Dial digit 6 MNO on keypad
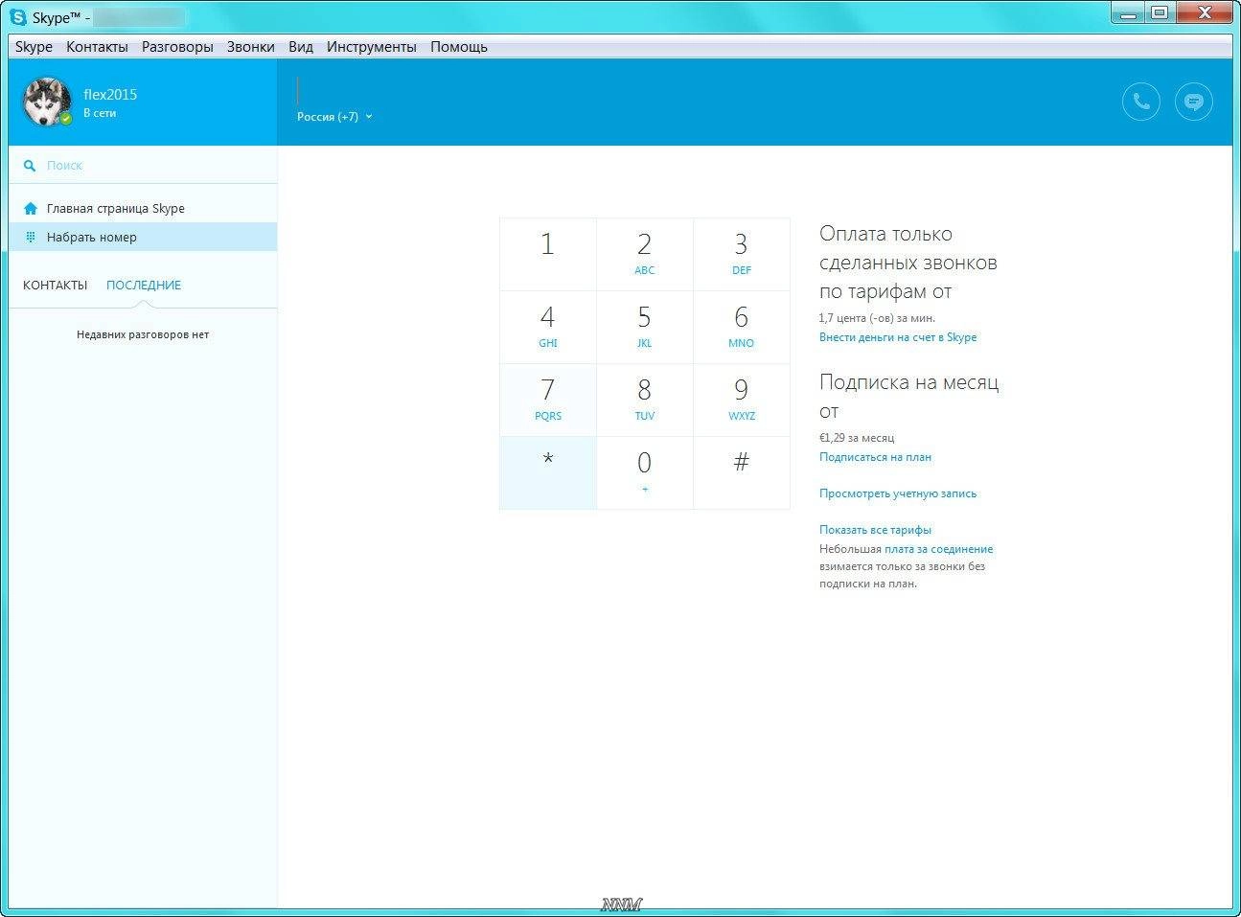The width and height of the screenshot is (1241, 917). click(x=742, y=327)
